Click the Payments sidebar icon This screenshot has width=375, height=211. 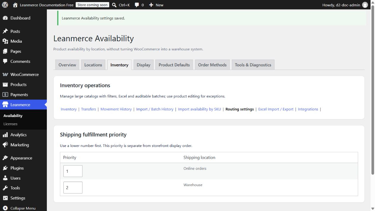5,95
